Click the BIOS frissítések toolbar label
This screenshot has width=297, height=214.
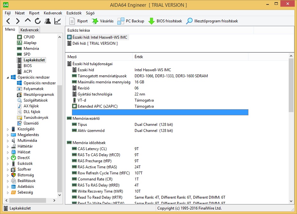pos(169,21)
